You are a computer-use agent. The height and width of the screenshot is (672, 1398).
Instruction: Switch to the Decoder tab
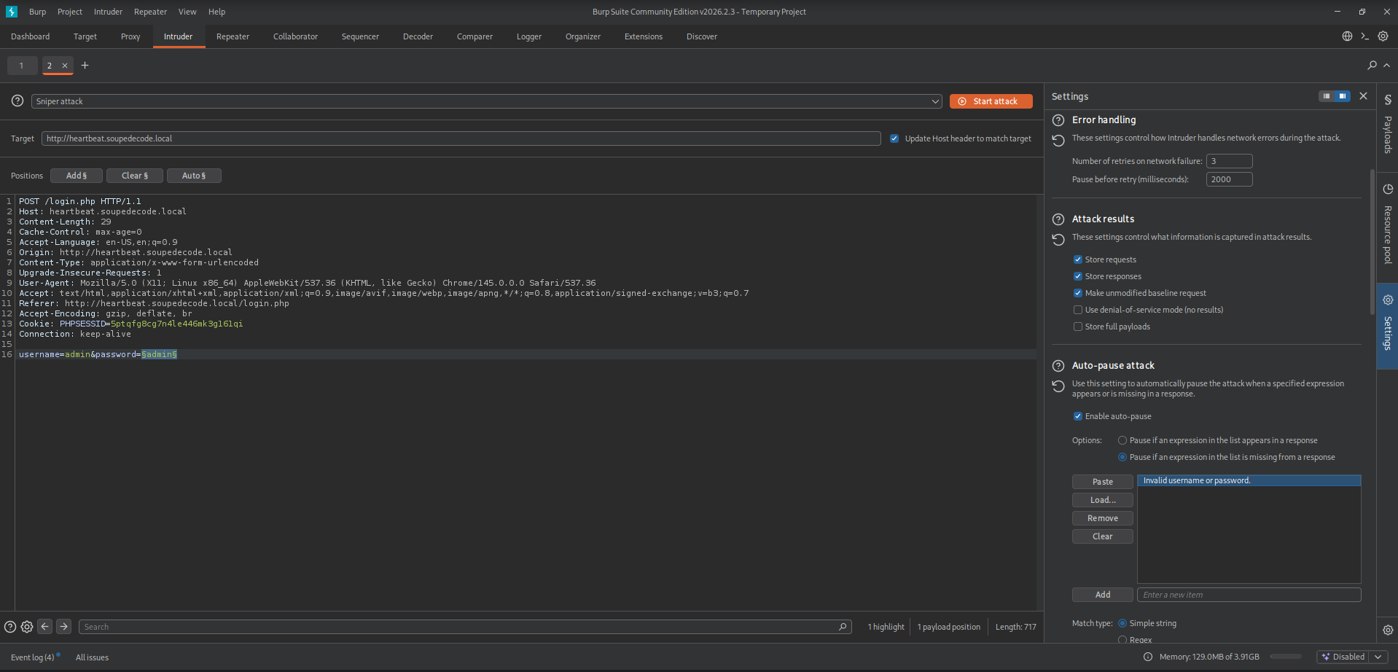point(418,36)
